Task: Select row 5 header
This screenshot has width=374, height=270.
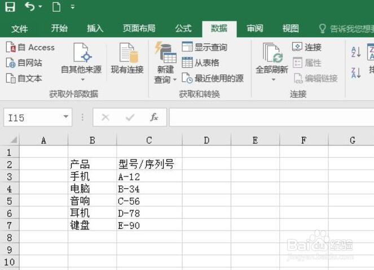Action: tap(9, 201)
